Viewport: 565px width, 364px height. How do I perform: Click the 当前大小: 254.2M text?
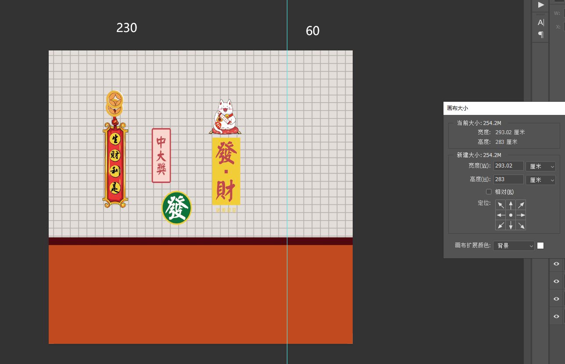(479, 123)
